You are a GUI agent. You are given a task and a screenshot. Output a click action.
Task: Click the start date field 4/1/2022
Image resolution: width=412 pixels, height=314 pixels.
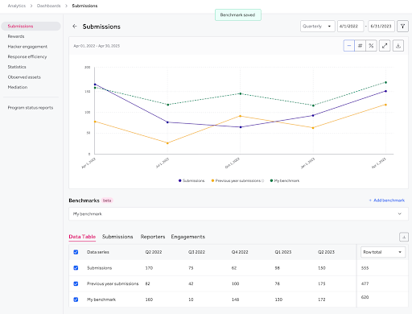coord(350,27)
